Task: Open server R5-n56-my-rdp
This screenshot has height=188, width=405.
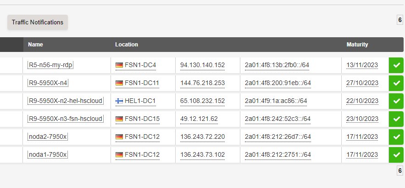Action: [50, 65]
